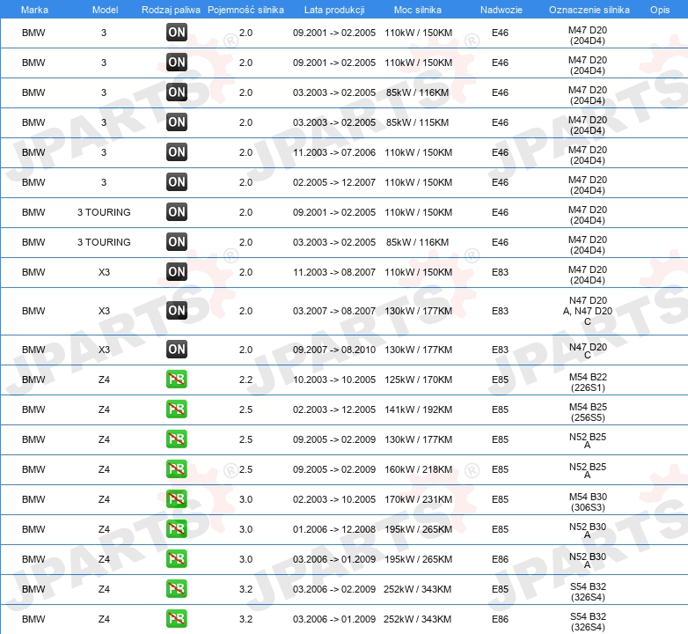Select the S54 B32 (326S4) code in the 02.2009 row
The width and height of the screenshot is (688, 634).
coord(588,592)
